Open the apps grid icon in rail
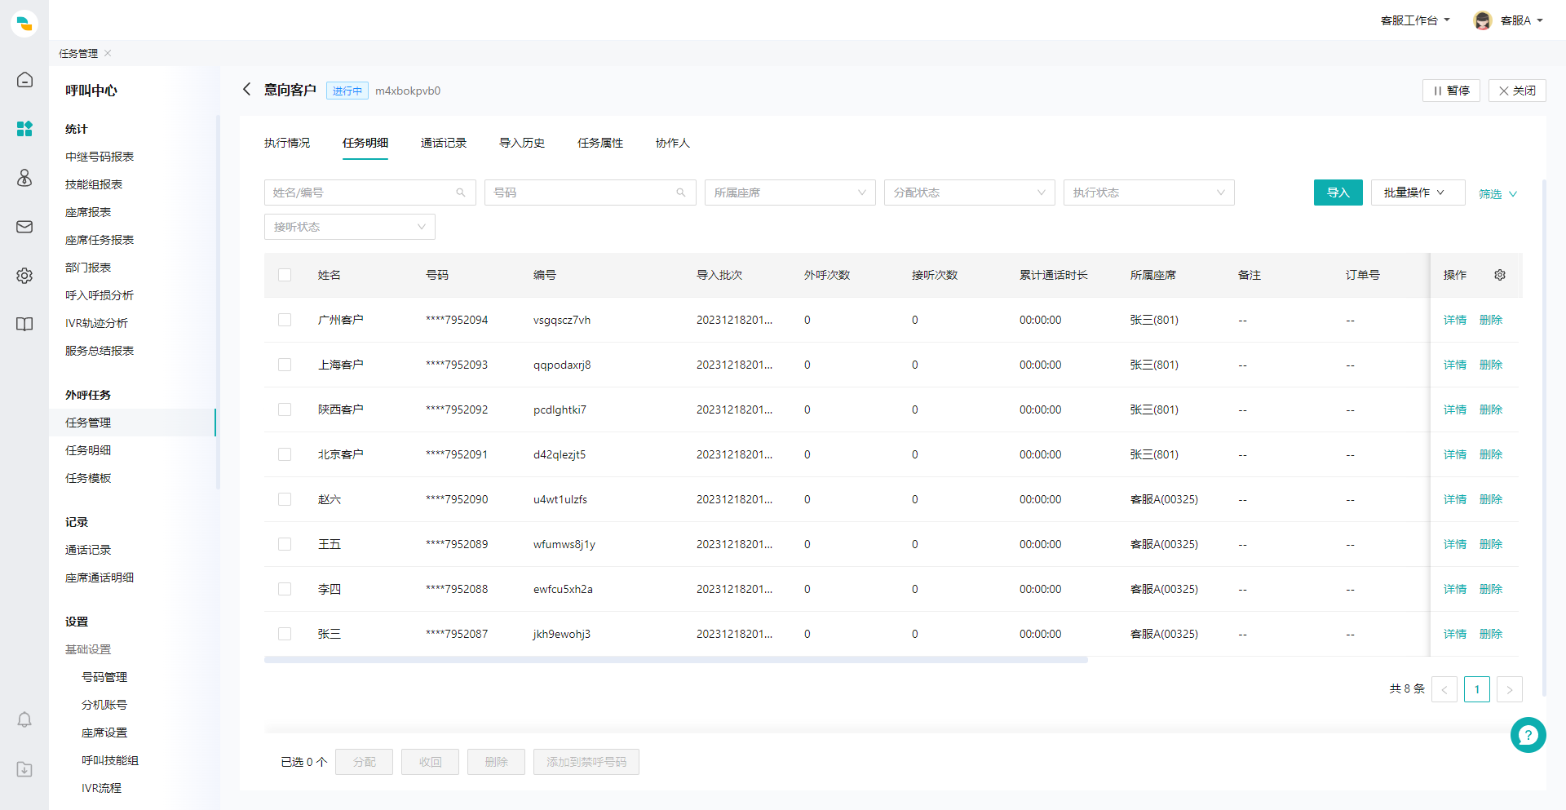 24,129
